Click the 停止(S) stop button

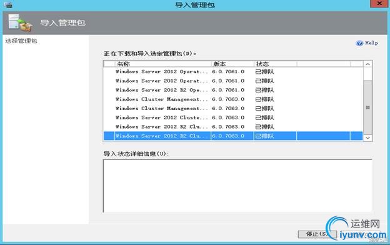(317, 234)
